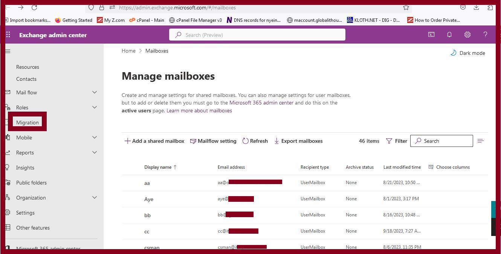
Task: Click the mailbox Search field
Action: [x=441, y=141]
